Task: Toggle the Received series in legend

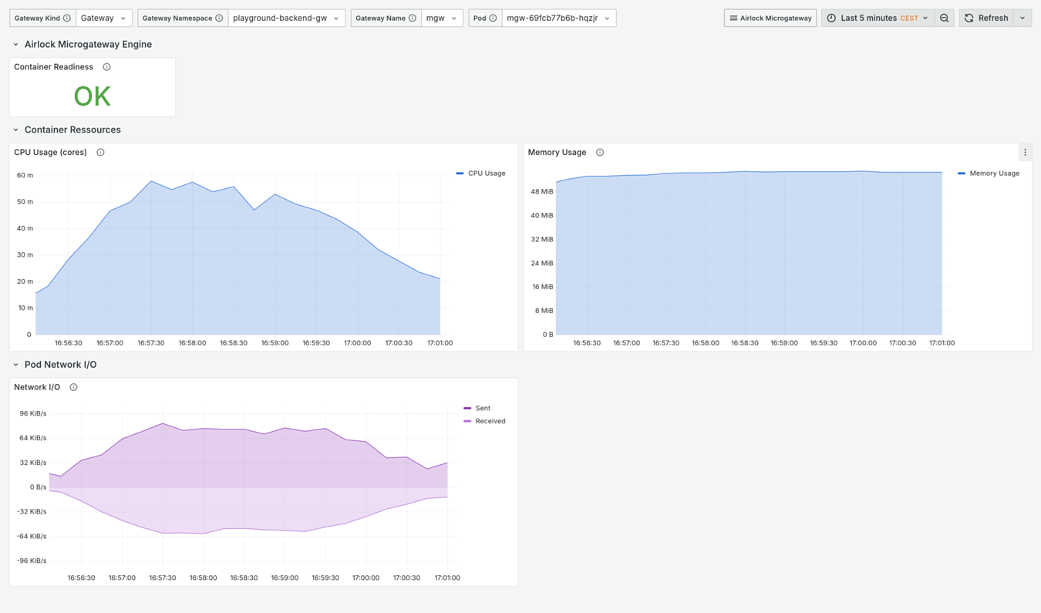Action: (490, 421)
